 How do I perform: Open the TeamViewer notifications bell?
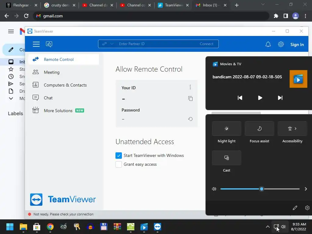click(268, 44)
